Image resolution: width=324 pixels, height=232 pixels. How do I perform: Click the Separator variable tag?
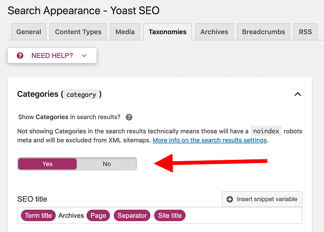pyautogui.click(x=132, y=216)
